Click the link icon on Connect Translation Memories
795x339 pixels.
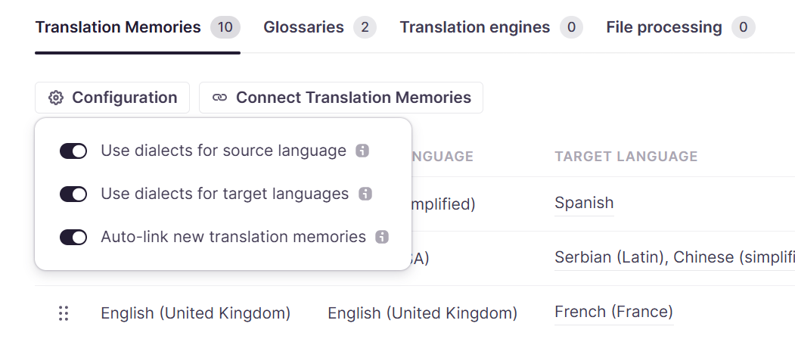coord(219,98)
